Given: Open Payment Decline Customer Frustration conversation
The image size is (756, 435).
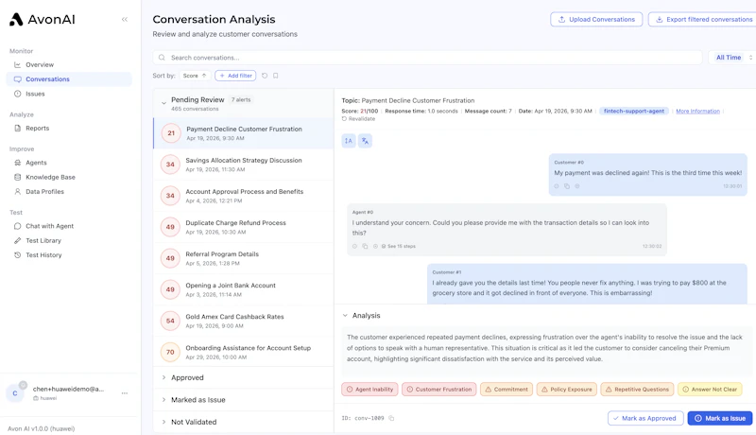Looking at the screenshot, I should (244, 133).
